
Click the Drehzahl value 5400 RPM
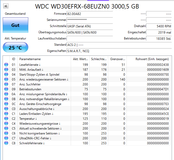click(159, 26)
